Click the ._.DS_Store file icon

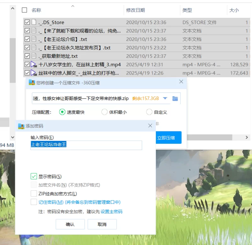34,22
